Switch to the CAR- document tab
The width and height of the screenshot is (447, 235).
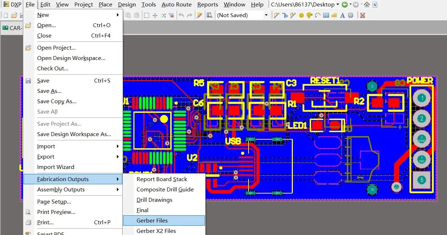point(12,28)
